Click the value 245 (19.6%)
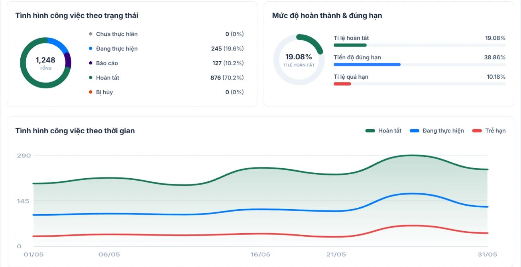 [227, 49]
